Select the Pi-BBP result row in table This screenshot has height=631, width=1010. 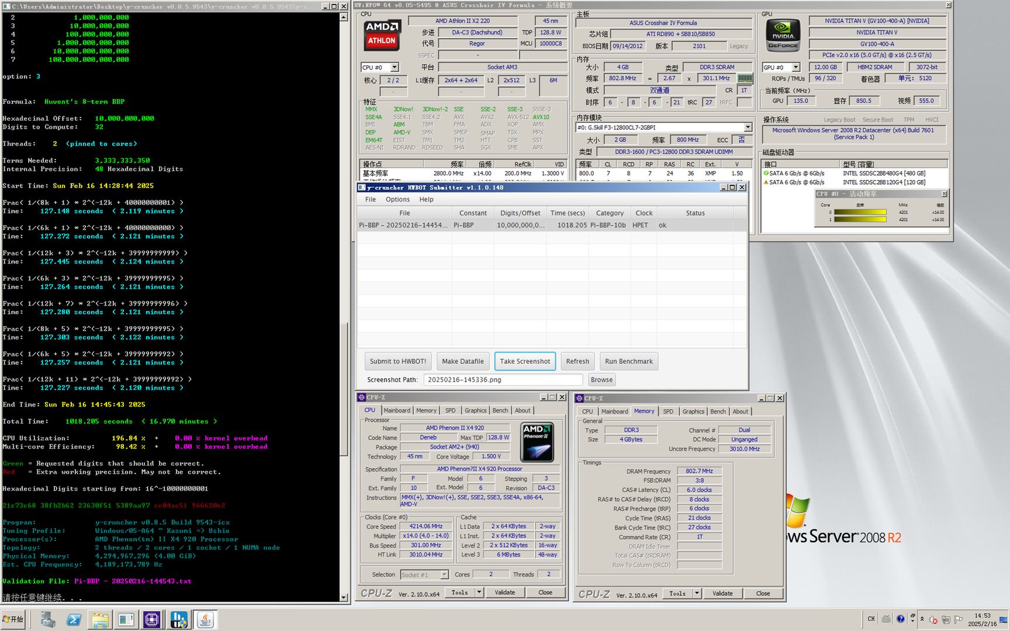(552, 225)
